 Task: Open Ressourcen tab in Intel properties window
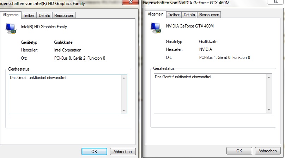point(64,16)
